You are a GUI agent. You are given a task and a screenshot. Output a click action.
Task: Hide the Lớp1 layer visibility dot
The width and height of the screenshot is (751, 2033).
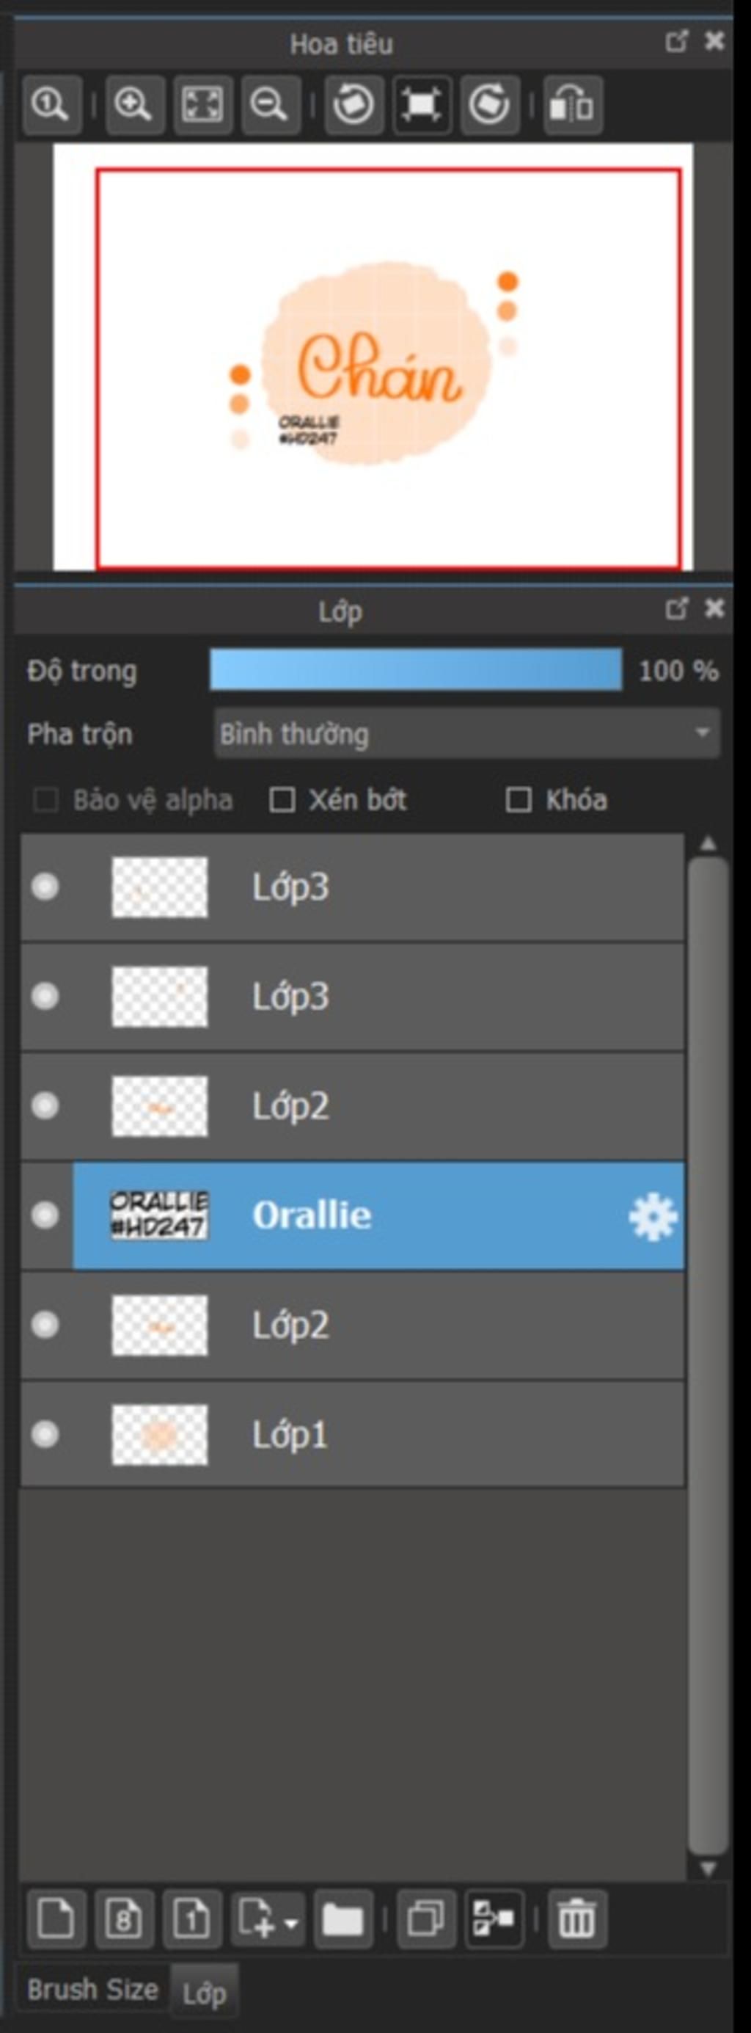tap(45, 1434)
